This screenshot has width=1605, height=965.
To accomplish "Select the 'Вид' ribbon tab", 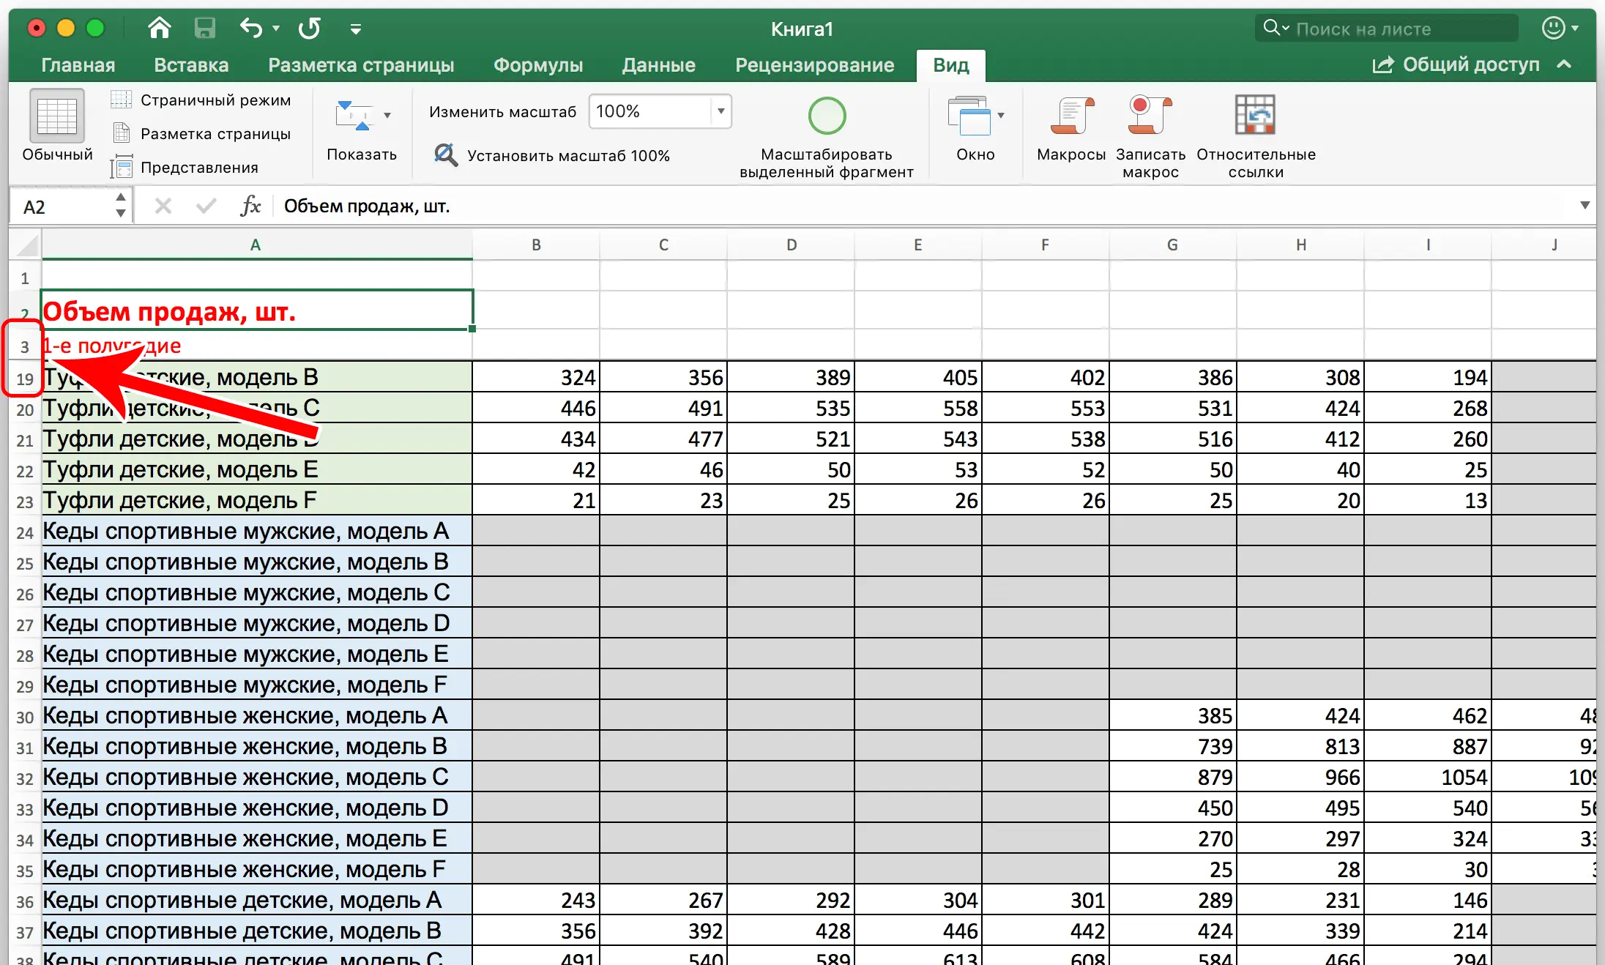I will (951, 65).
